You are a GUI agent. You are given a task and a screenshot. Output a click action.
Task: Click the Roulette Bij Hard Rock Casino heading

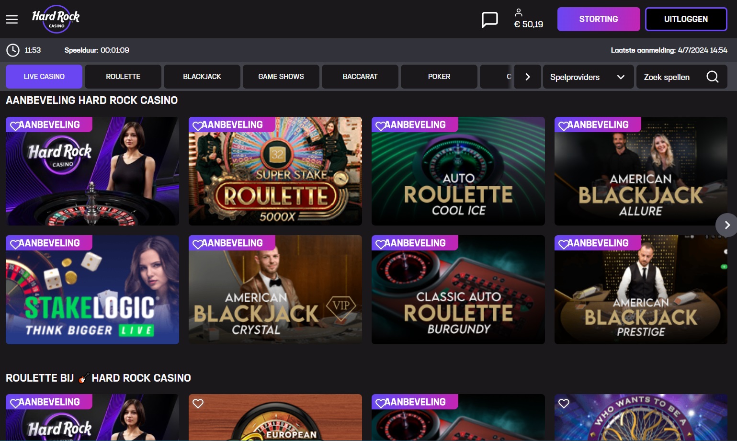[98, 378]
